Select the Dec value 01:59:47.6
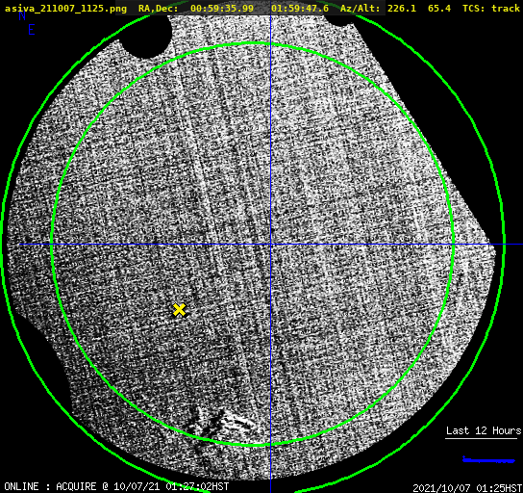 [x=300, y=8]
